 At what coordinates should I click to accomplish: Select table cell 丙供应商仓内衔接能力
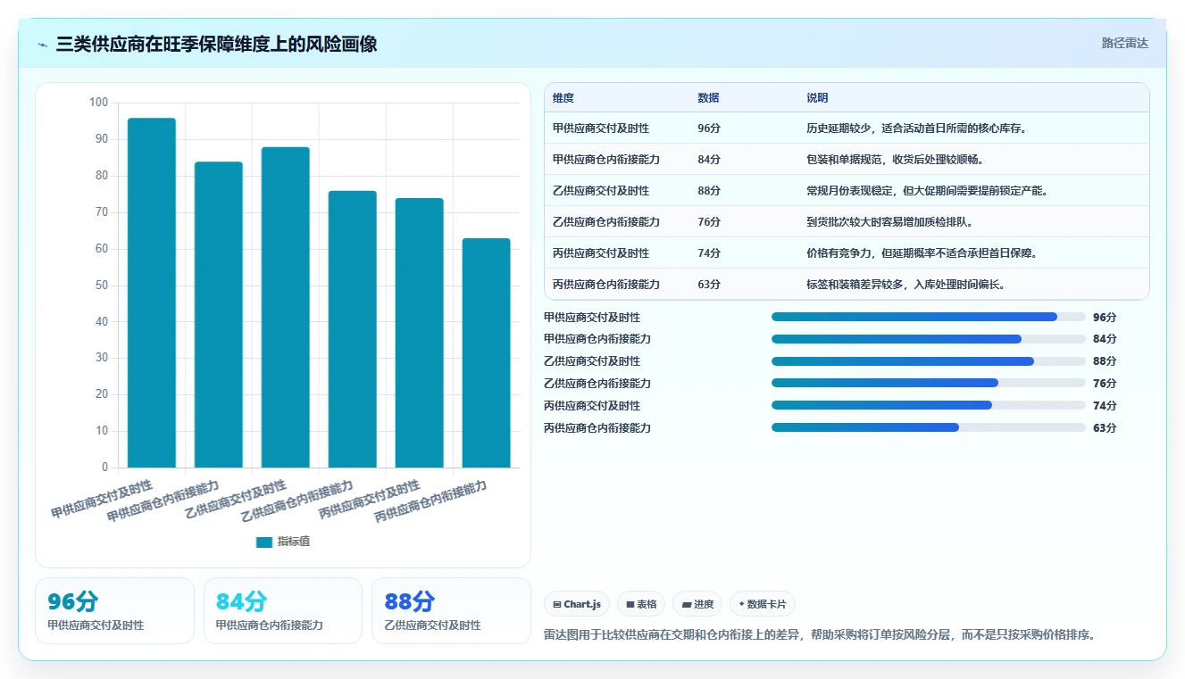point(606,285)
